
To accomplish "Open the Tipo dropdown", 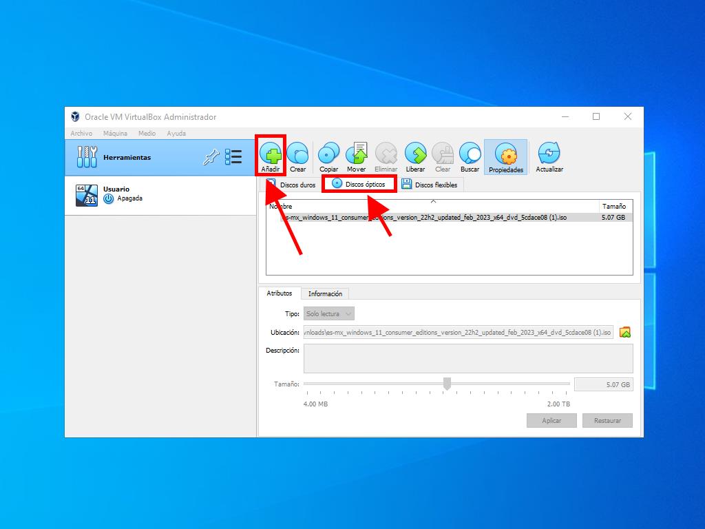I will pos(329,314).
